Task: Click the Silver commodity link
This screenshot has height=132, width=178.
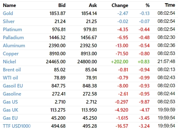Action: (9, 21)
